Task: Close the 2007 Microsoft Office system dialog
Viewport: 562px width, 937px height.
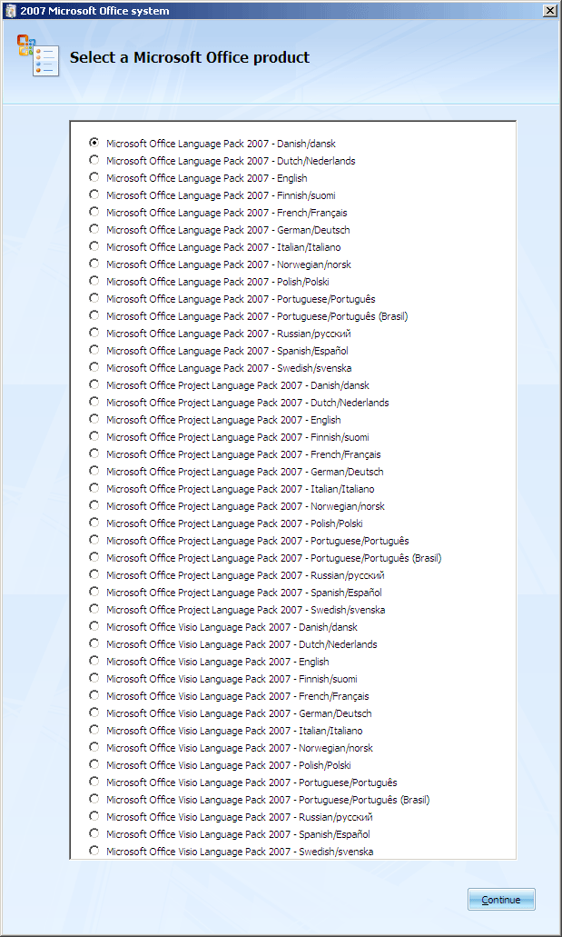Action: tap(549, 11)
